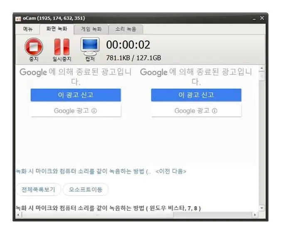This screenshot has width=281, height=234.
Task: Click the <이전 다음> navigation link
Action: click(x=171, y=171)
